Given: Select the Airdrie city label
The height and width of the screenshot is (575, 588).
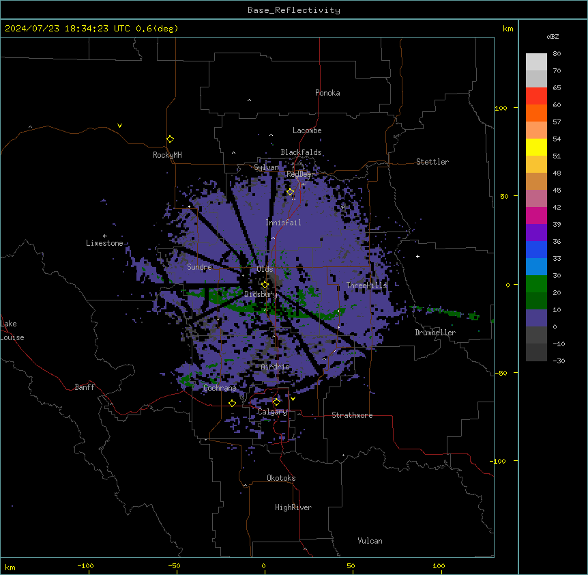Looking at the screenshot, I should 275,367.
